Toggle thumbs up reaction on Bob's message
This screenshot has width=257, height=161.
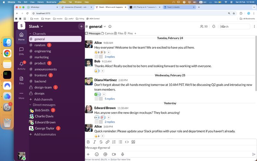point(97,71)
